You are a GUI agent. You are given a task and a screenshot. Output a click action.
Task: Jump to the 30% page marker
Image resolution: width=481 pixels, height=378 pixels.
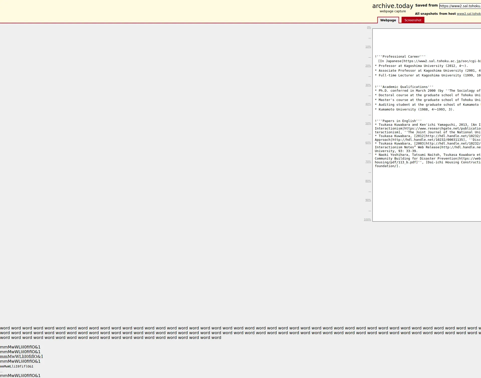[368, 85]
